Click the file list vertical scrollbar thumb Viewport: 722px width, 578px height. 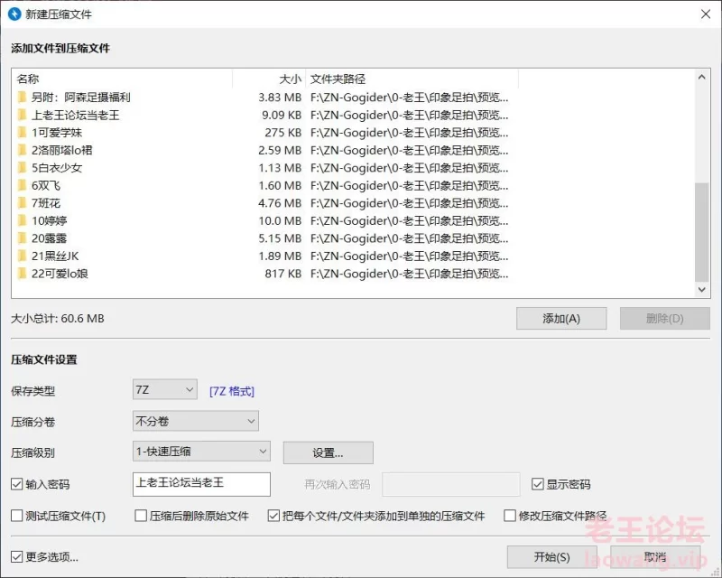point(703,231)
